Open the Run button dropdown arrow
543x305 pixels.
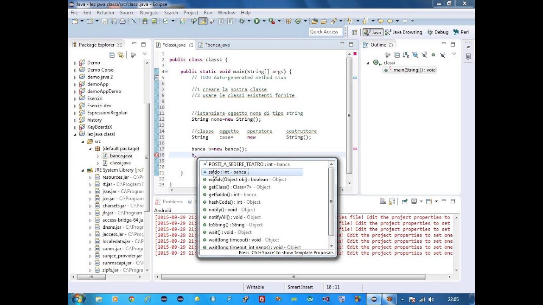pos(264,21)
